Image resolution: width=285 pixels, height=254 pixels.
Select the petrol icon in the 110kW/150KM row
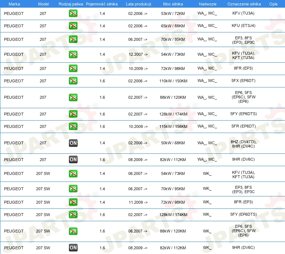click(x=73, y=81)
